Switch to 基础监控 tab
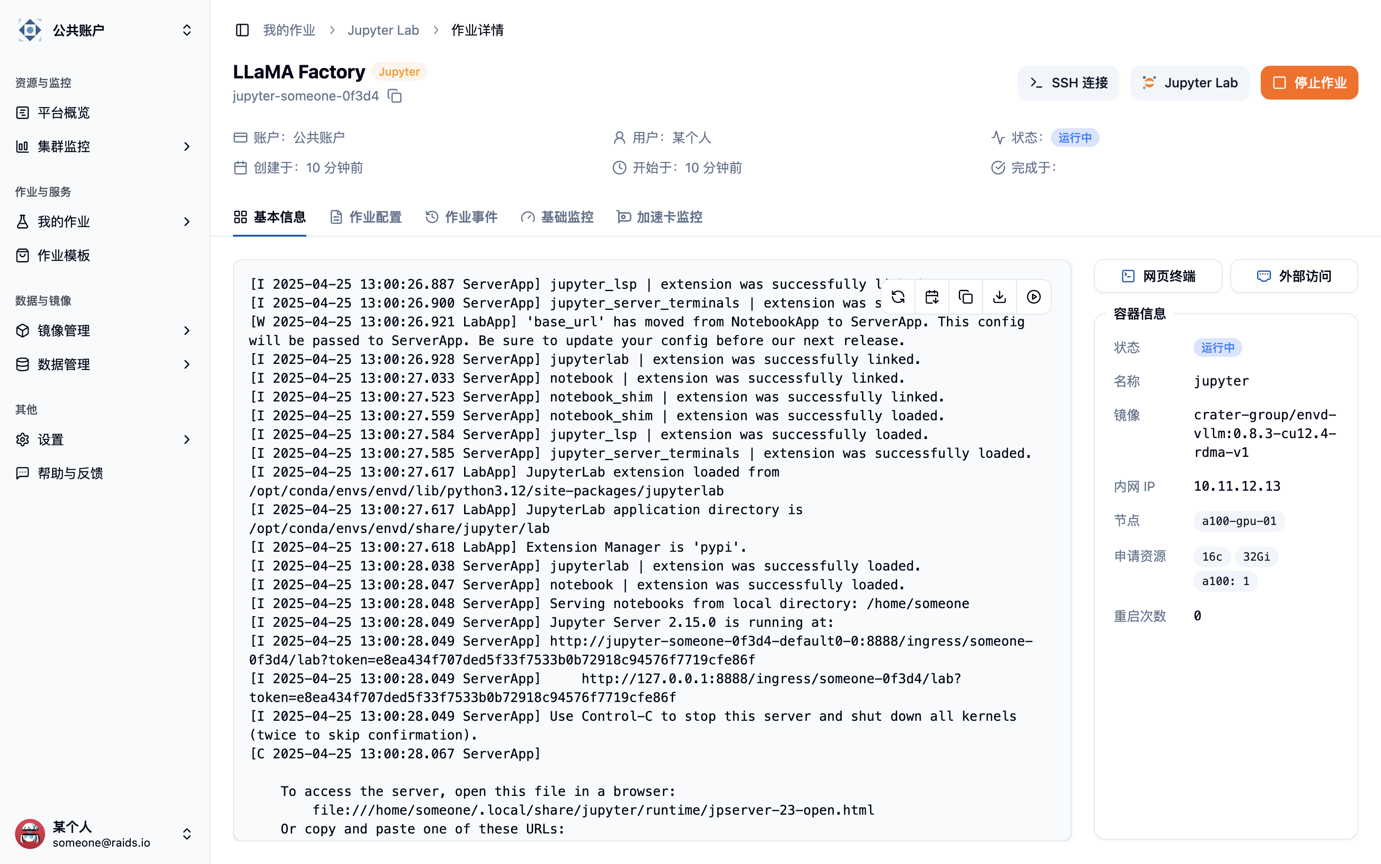 tap(557, 217)
